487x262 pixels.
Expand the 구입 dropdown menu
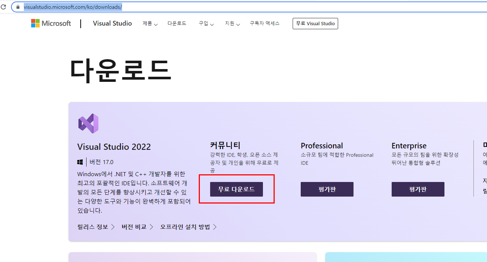tap(206, 23)
